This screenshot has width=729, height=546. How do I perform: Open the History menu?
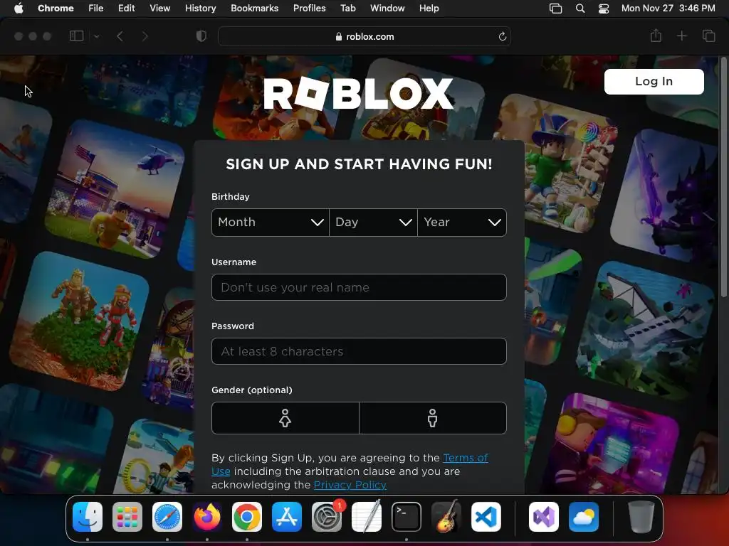[200, 8]
